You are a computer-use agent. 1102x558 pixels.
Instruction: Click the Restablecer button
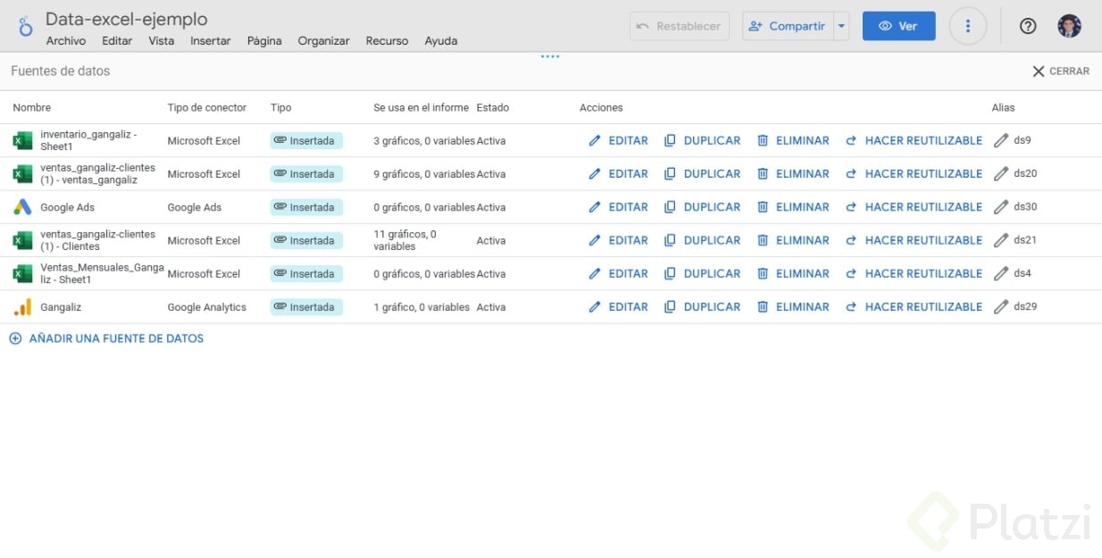(x=680, y=26)
